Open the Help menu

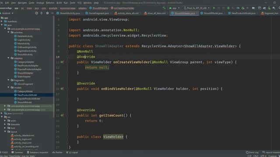(96, 3)
